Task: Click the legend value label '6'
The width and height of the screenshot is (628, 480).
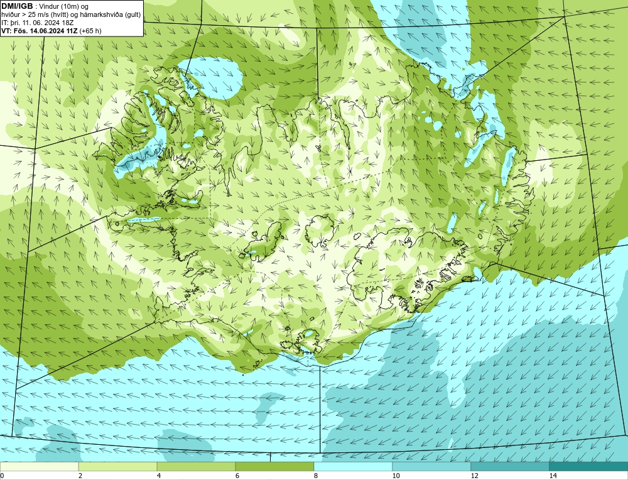Action: pyautogui.click(x=237, y=476)
